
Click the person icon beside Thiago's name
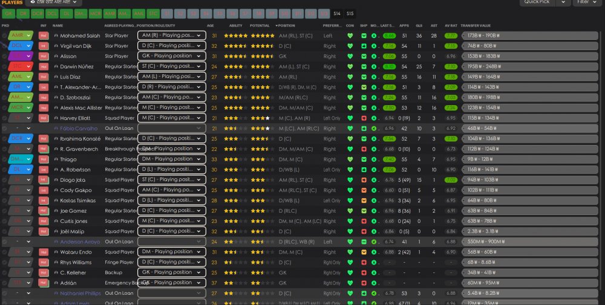pos(56,159)
